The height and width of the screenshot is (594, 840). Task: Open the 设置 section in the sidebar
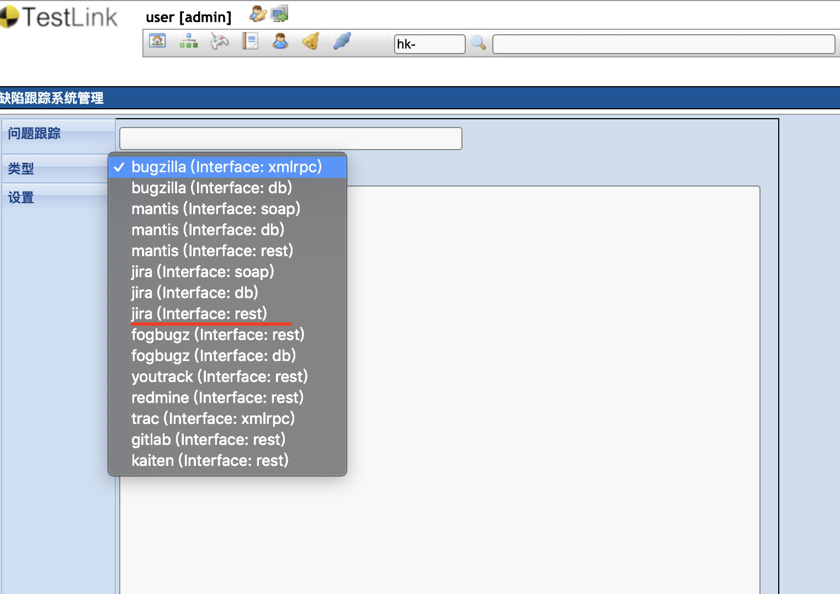20,197
